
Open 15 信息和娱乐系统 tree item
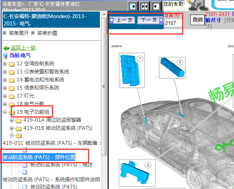click(38, 88)
